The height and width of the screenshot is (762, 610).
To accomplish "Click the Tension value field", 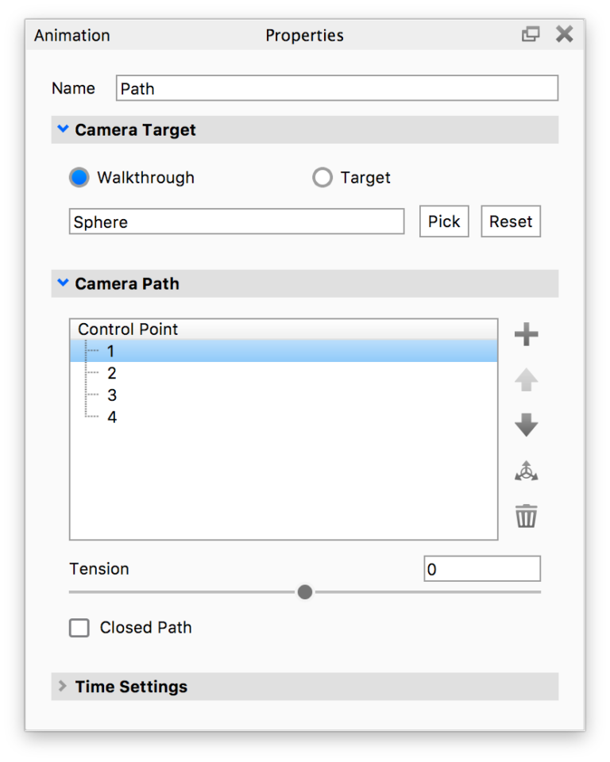I will [x=481, y=568].
